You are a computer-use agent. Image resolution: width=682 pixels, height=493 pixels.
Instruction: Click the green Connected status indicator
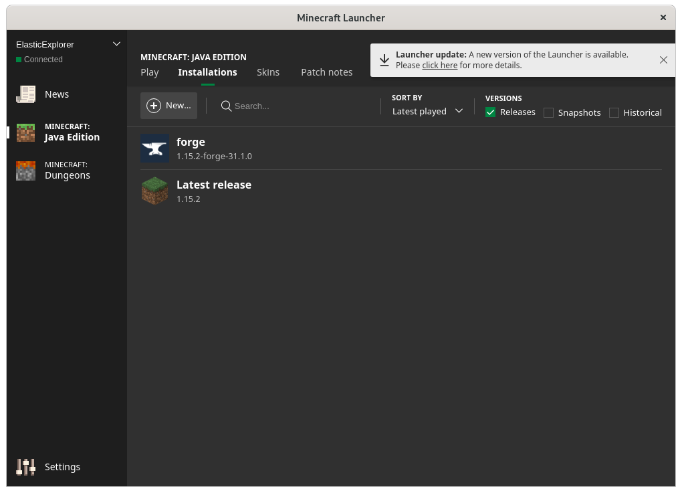pyautogui.click(x=19, y=60)
